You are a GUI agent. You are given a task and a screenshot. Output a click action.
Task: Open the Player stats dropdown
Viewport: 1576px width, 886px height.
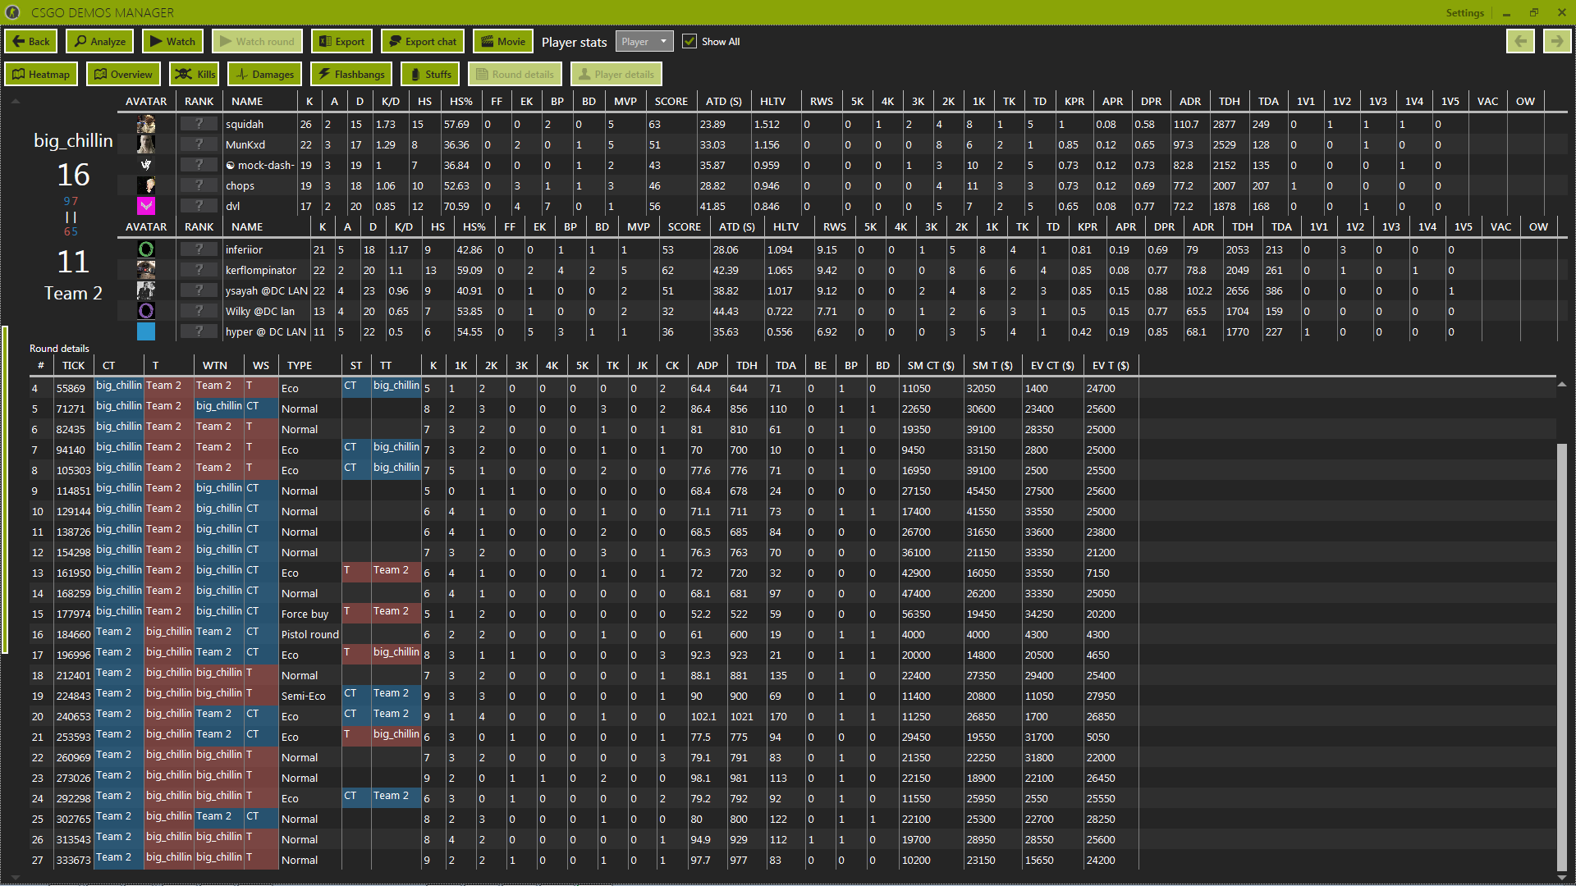pyautogui.click(x=644, y=42)
